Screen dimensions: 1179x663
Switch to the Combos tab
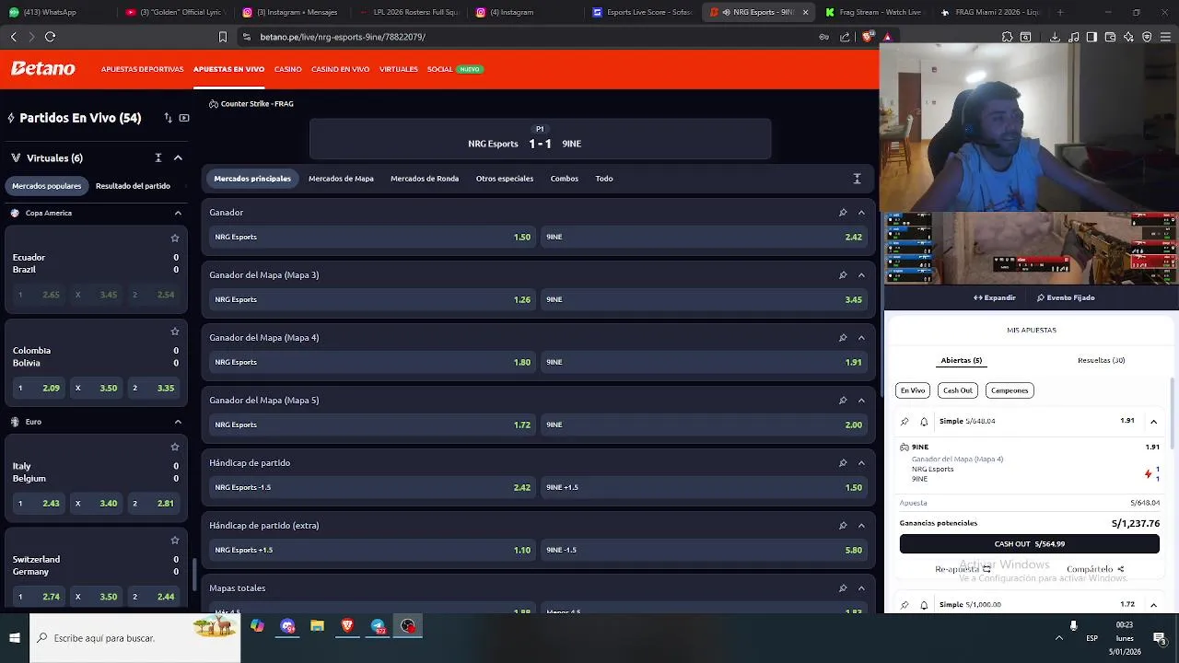point(565,179)
